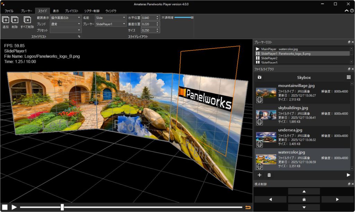The height and width of the screenshot is (212, 355).
Task: Toggle the orange loop playback button
Action: 248,207
